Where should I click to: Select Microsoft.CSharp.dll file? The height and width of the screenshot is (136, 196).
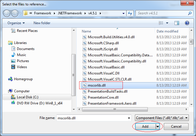[x=103, y=43]
